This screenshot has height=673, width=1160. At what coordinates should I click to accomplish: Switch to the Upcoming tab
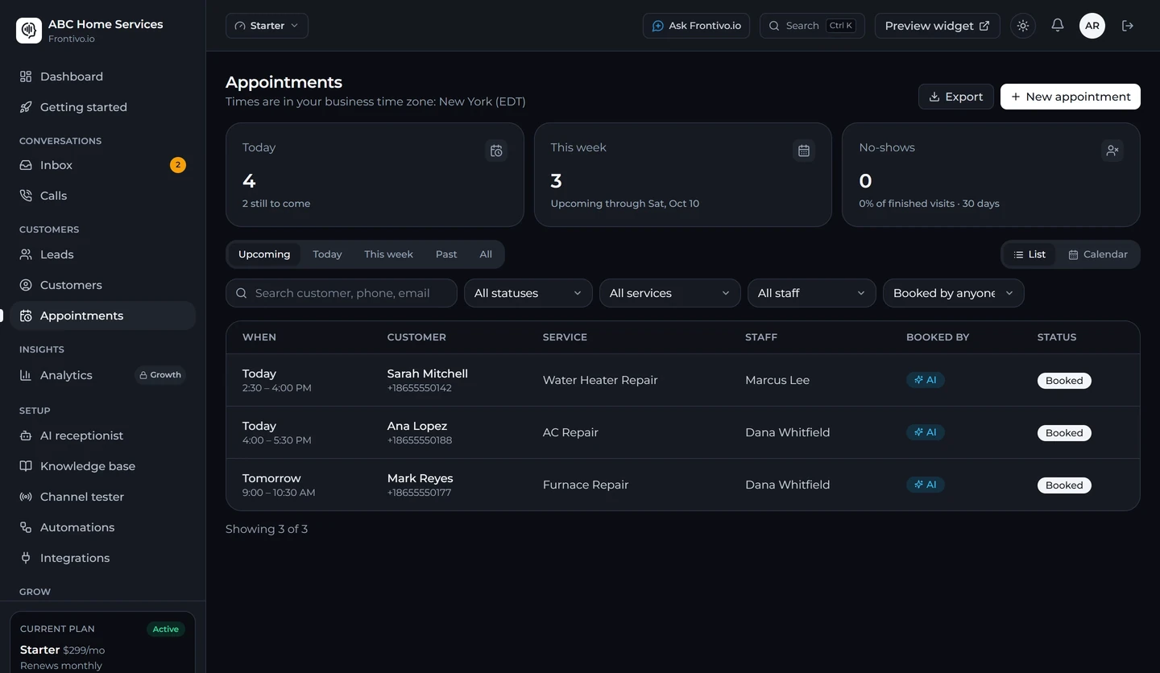point(264,254)
